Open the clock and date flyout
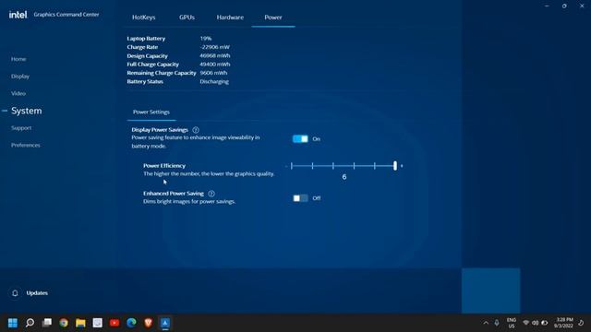 [564, 323]
